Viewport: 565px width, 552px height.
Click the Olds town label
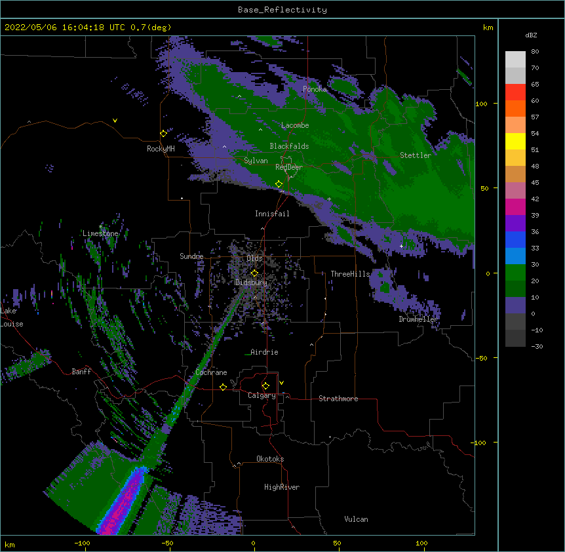pos(255,258)
